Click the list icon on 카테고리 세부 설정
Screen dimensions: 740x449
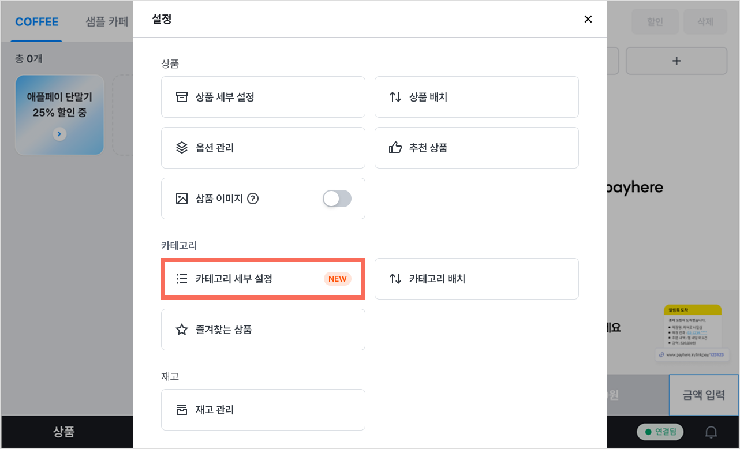[x=182, y=279]
